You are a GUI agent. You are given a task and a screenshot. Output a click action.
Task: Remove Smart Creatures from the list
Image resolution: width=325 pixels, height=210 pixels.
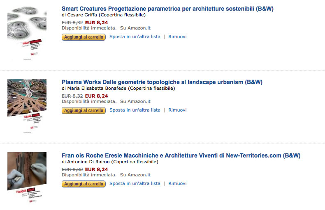tap(177, 37)
